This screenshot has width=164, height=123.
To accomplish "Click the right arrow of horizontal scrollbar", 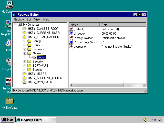I will (x=144, y=85).
